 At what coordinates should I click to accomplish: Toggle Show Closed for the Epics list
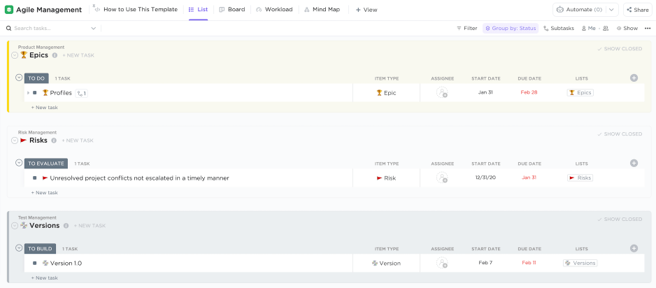pyautogui.click(x=620, y=49)
